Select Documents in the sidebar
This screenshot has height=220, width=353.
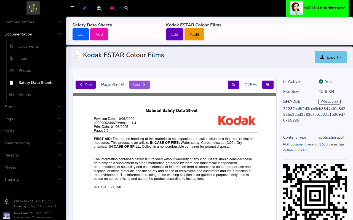click(28, 46)
